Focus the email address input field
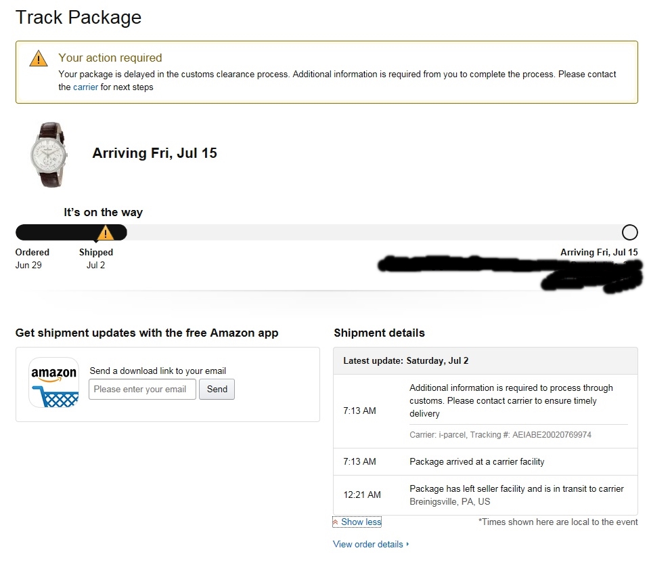Screen dimensions: 649x565 142,390
